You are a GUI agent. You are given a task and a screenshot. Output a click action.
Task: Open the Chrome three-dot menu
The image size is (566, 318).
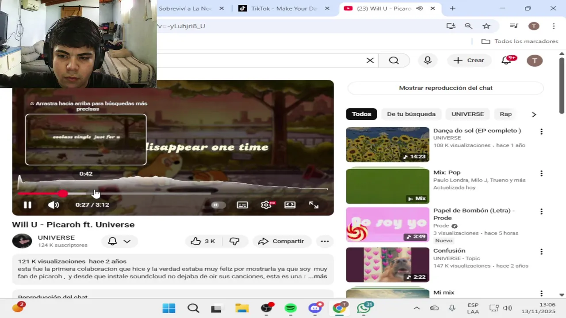pos(554,26)
